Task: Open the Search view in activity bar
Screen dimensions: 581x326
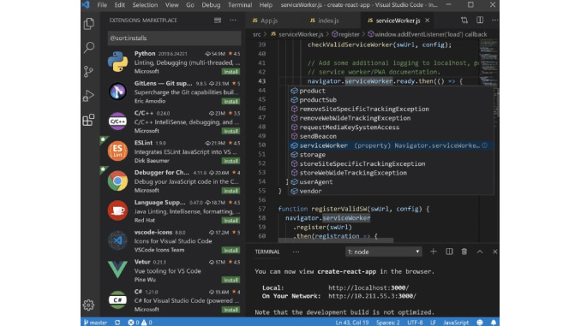Action: tap(89, 47)
